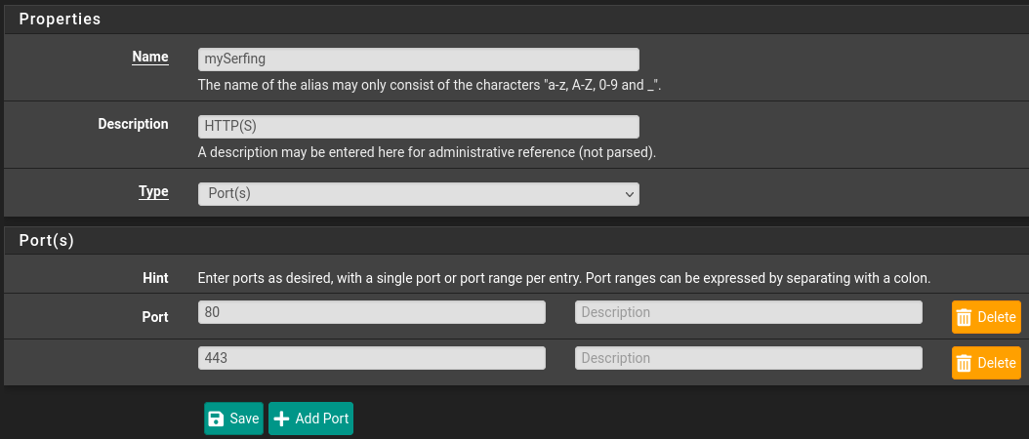Click the underlined Name label

click(150, 58)
